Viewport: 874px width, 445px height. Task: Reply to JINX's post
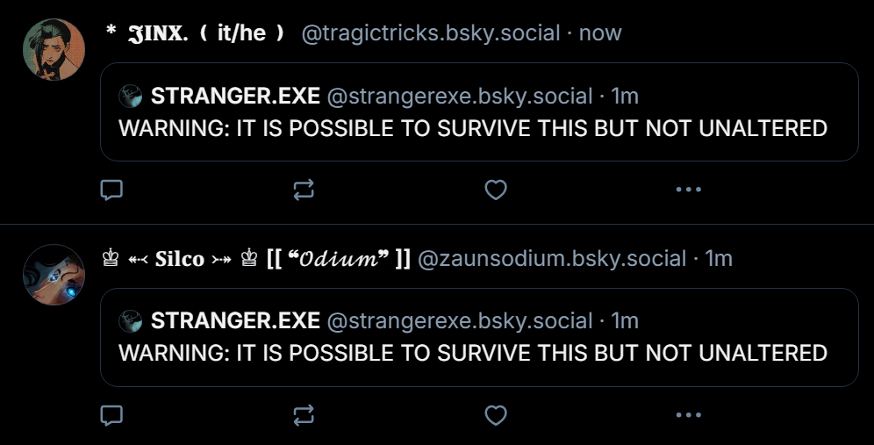[111, 190]
